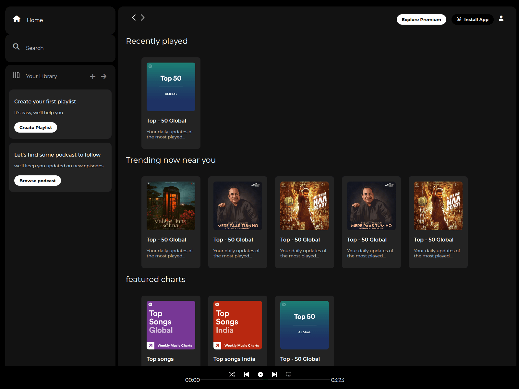The height and width of the screenshot is (389, 519).
Task: Click the 00:00 elapsed time
Action: coord(192,380)
